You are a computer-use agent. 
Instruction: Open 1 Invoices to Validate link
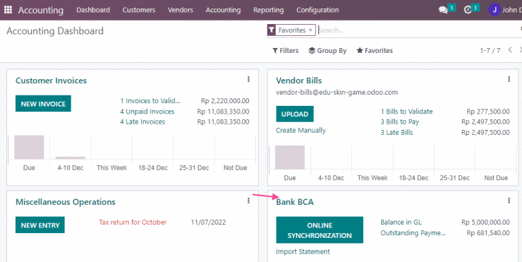[150, 101]
